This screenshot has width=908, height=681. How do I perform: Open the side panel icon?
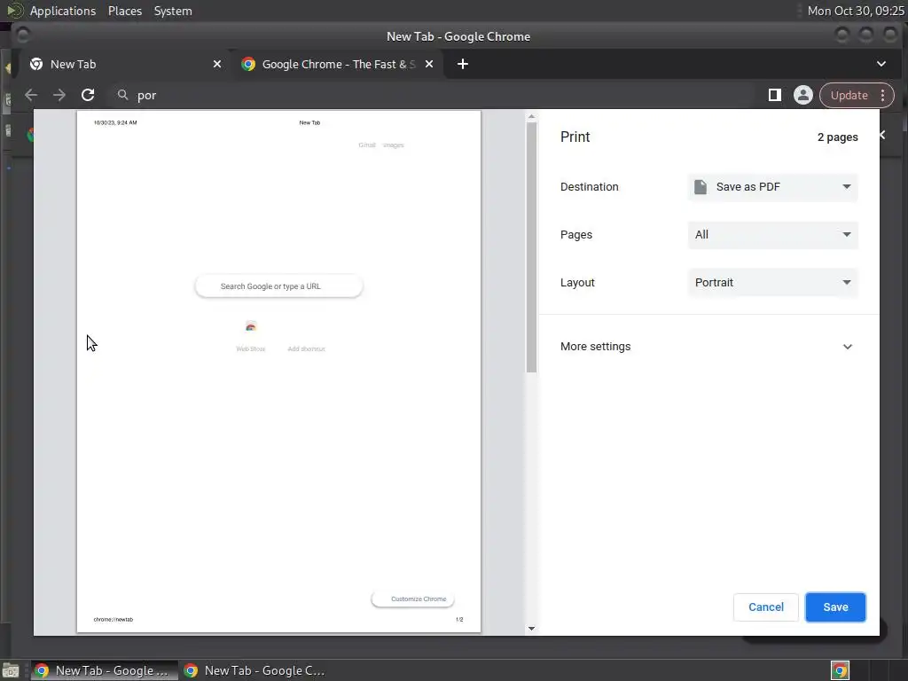[x=774, y=95]
